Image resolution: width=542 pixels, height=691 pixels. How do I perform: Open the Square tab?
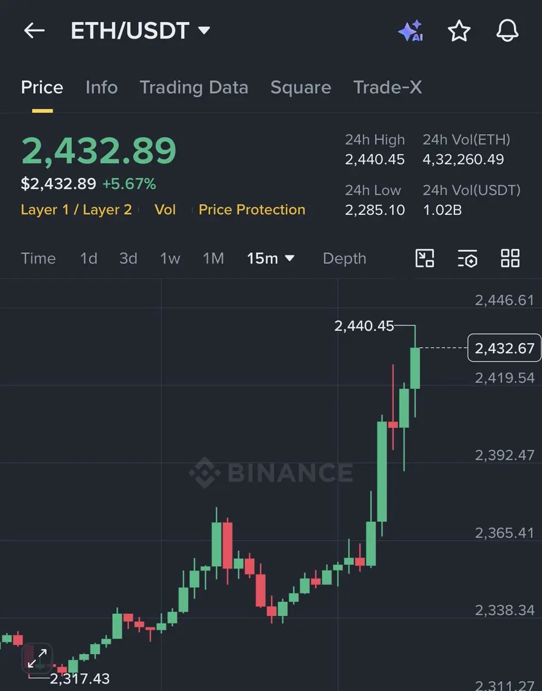coord(300,88)
